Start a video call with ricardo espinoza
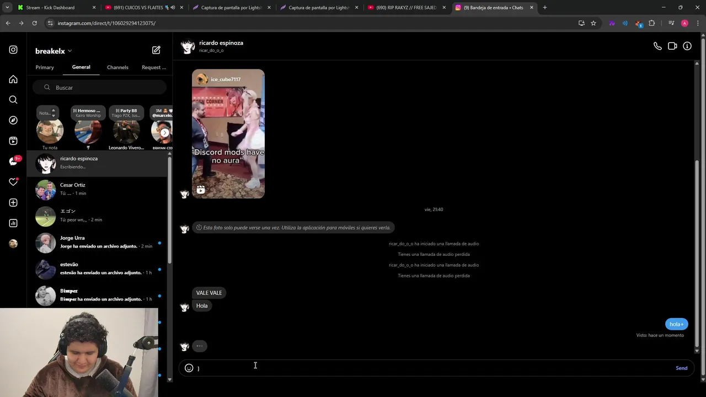 (672, 46)
